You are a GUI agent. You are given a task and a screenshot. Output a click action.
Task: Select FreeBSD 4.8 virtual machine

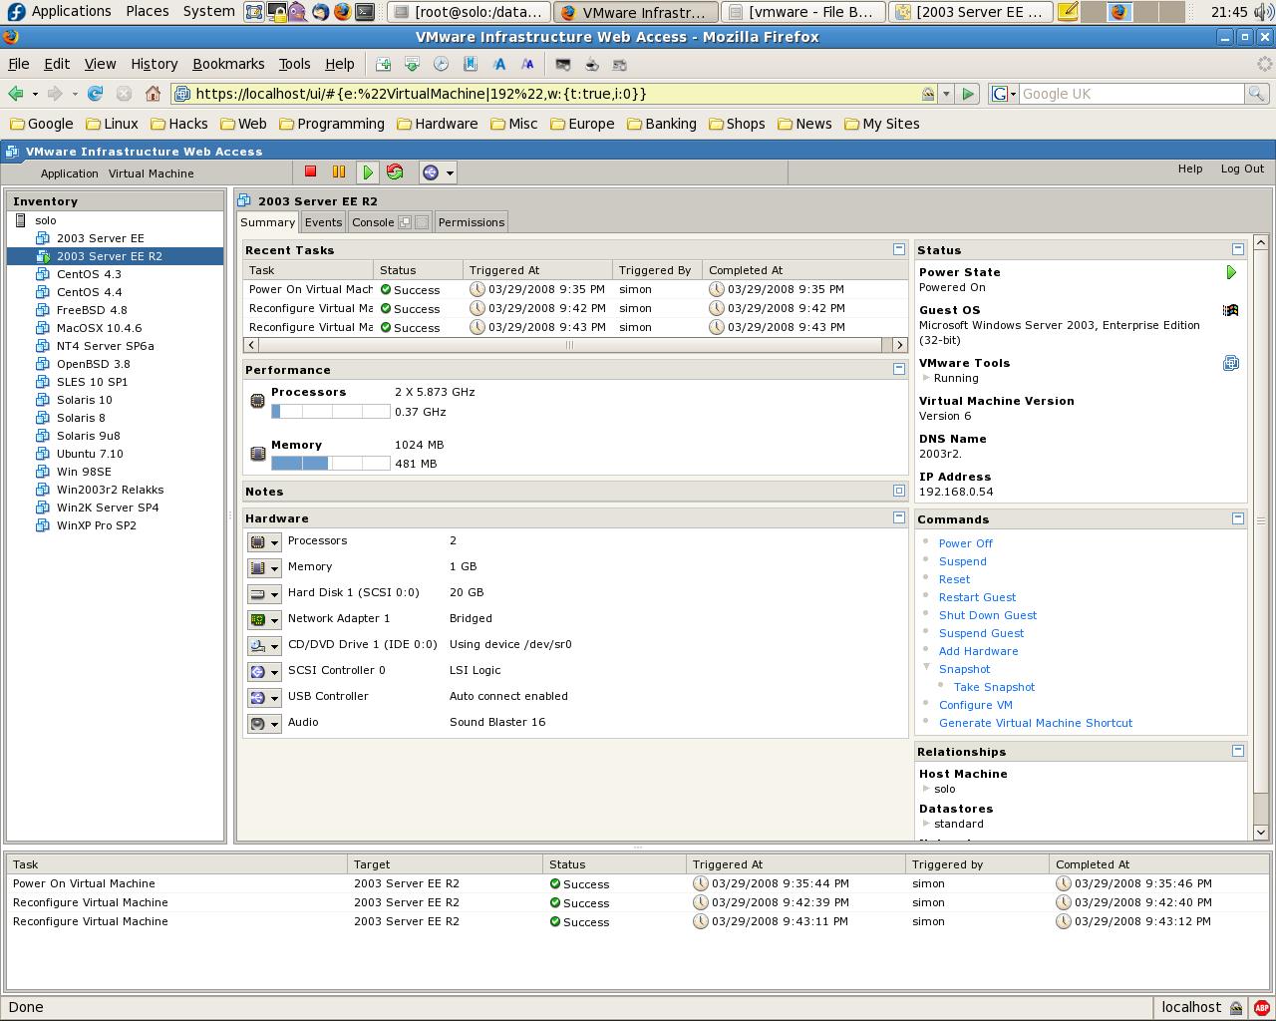[92, 310]
